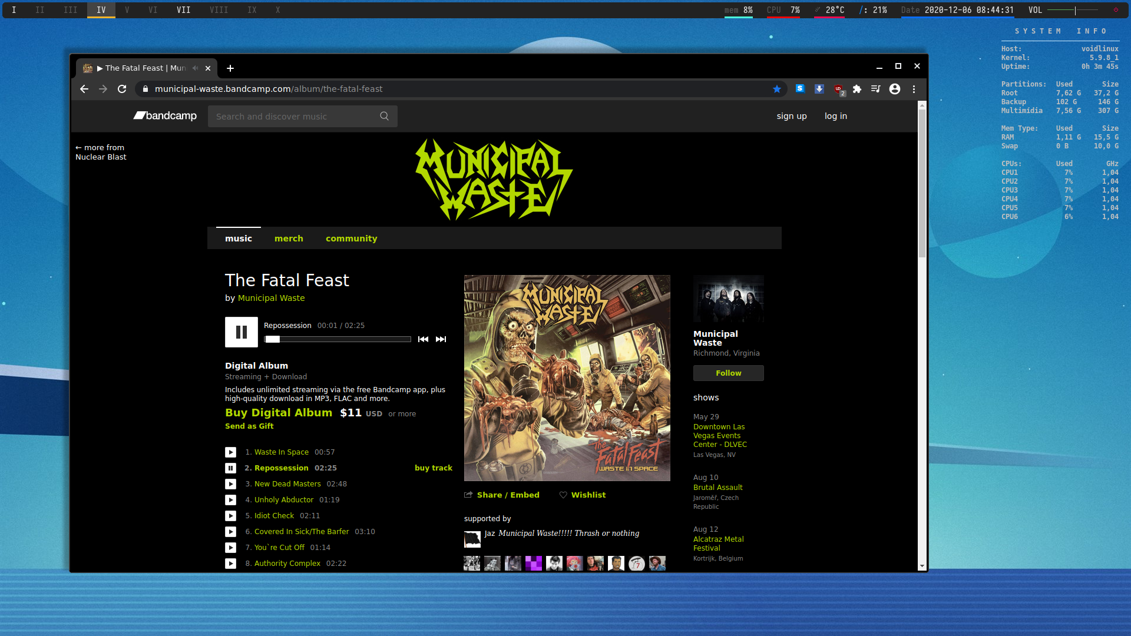Close The Fatal Feast tab
Image resolution: width=1131 pixels, height=636 pixels.
(208, 68)
